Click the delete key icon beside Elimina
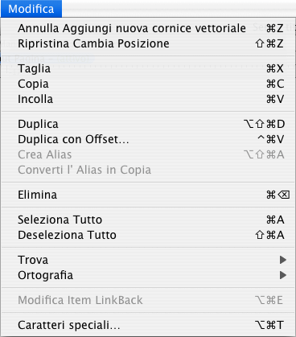 [284, 195]
